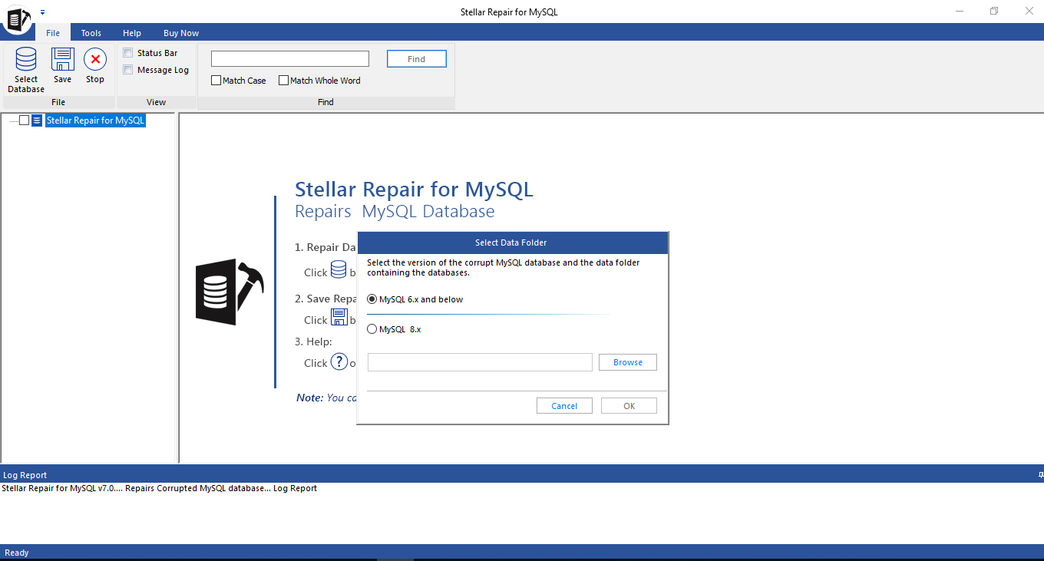Click the red Stop icon
The width and height of the screenshot is (1044, 561).
click(95, 60)
